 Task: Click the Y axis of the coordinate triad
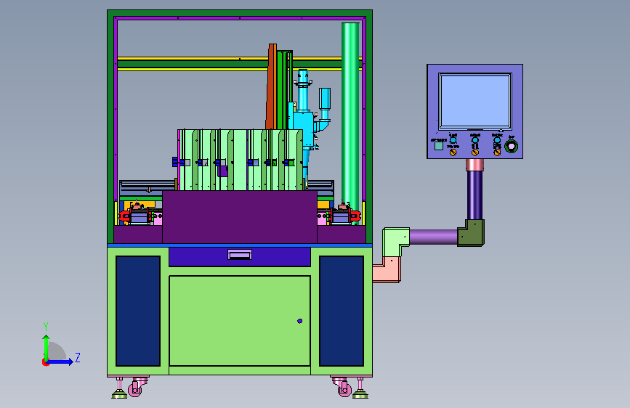pyautogui.click(x=47, y=348)
